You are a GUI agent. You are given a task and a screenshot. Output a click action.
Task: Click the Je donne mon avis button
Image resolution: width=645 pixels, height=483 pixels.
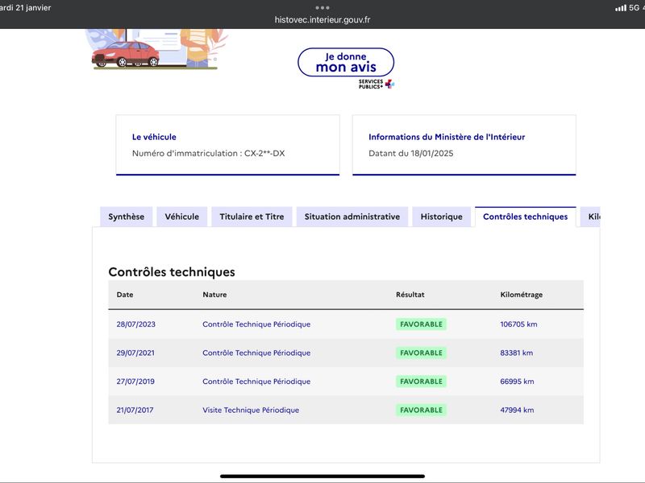click(346, 62)
